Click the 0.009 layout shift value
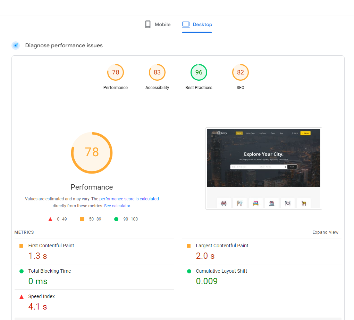 click(x=207, y=281)
